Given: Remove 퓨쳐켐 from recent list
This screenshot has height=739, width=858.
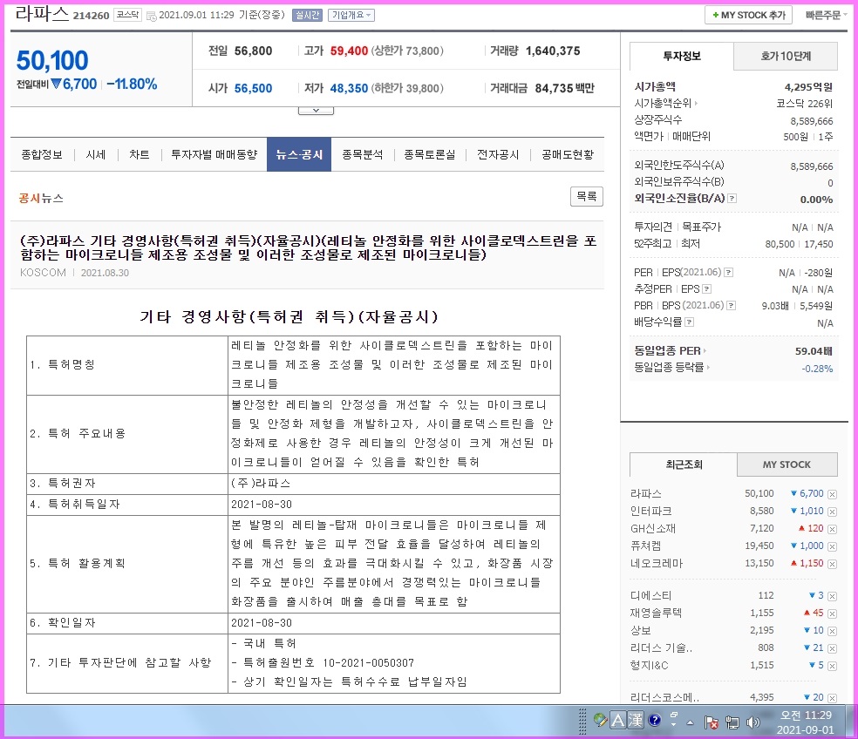Looking at the screenshot, I should 832,546.
